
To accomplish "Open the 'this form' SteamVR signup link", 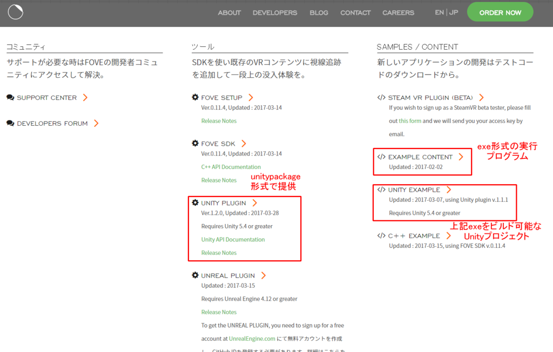I will tap(410, 121).
